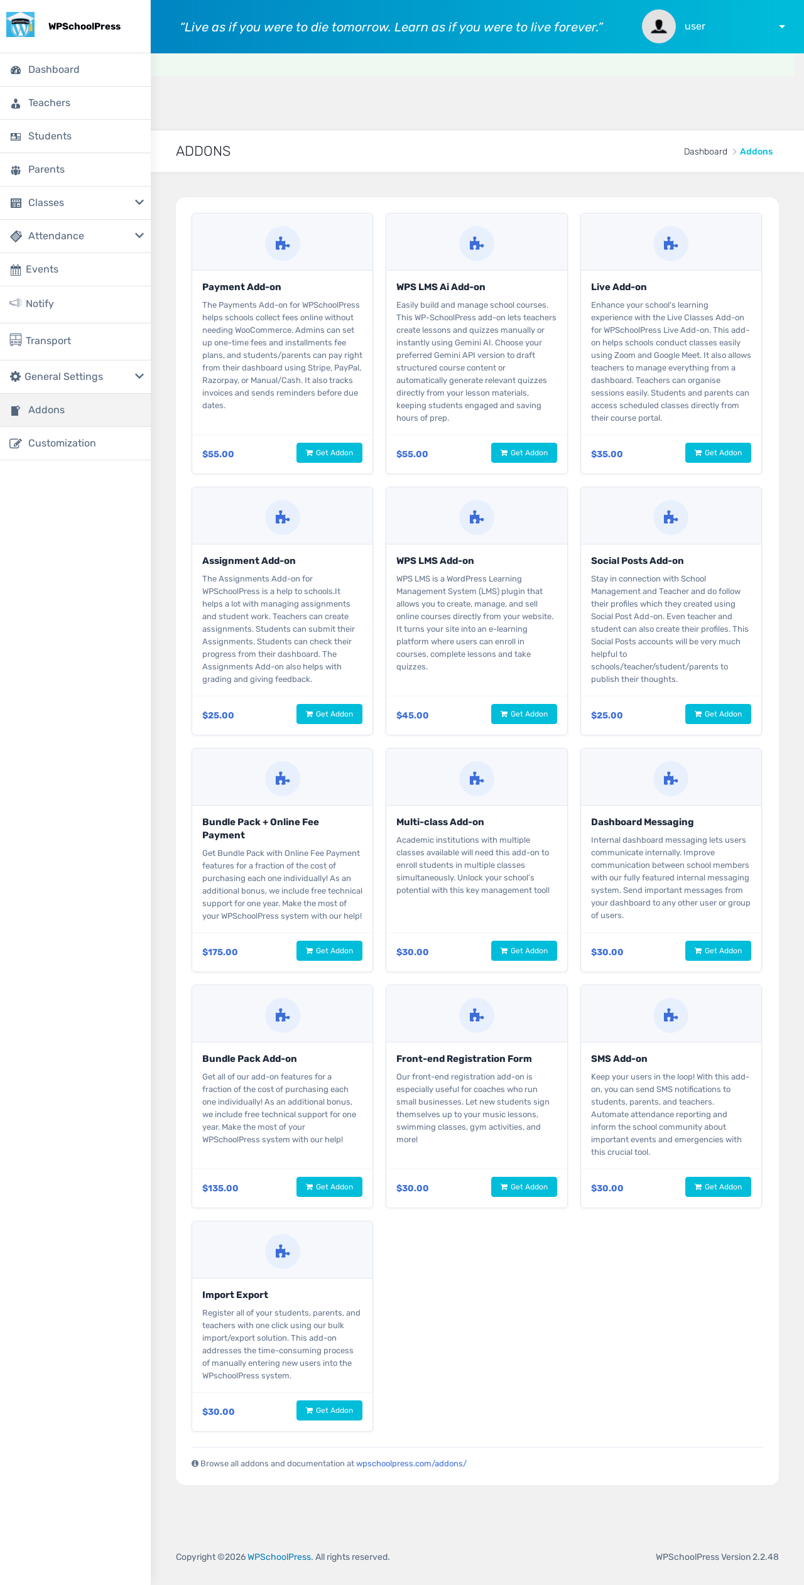Open the user account dropdown arrow
Viewport: 804px width, 1585px height.
click(782, 27)
